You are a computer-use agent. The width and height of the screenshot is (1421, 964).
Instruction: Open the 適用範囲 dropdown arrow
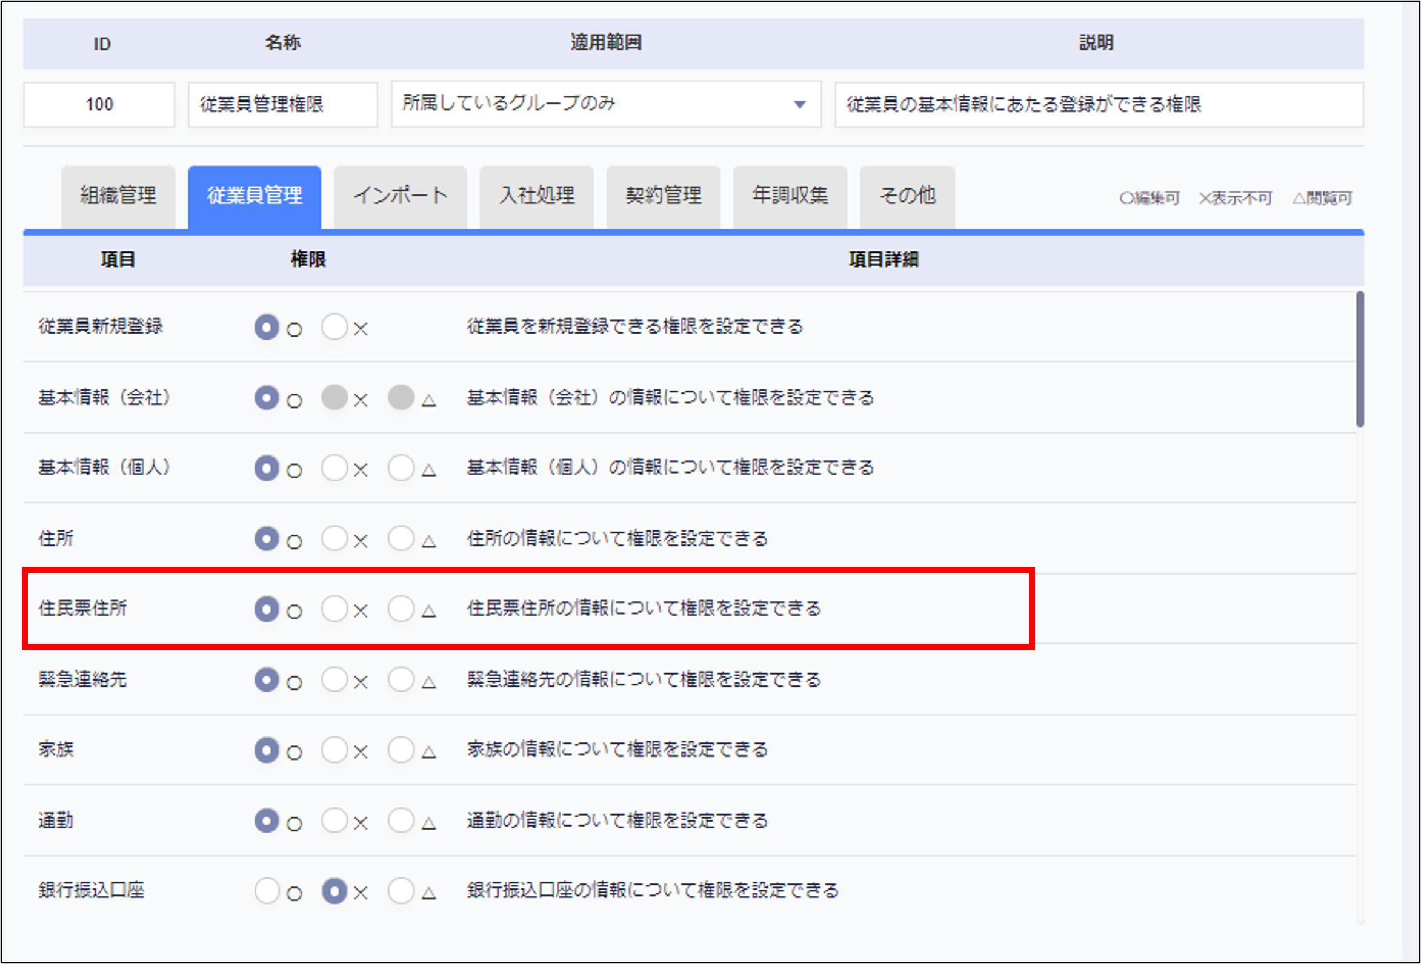(x=799, y=105)
